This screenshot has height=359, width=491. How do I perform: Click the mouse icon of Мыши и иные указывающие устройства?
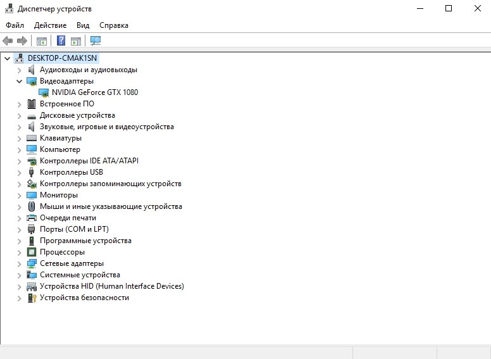pyautogui.click(x=31, y=206)
